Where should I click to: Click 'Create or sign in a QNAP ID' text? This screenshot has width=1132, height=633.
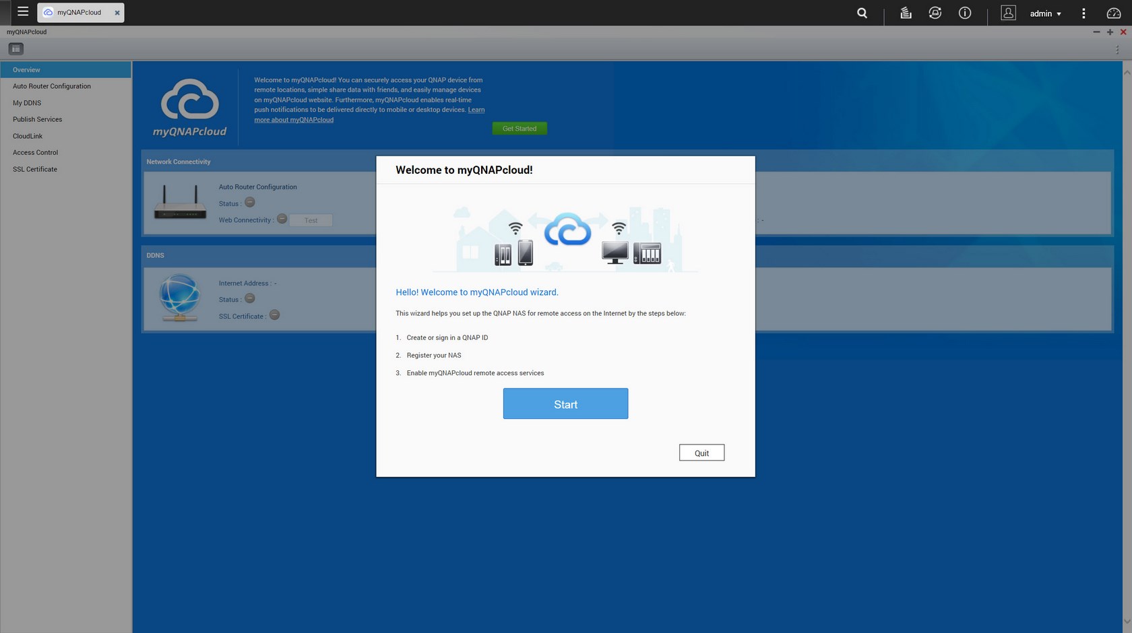pyautogui.click(x=447, y=337)
